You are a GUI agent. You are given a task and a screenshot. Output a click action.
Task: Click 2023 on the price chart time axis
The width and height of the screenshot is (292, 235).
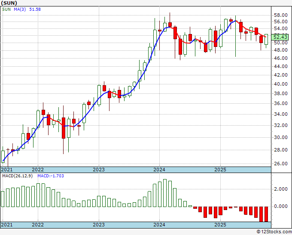(99, 170)
